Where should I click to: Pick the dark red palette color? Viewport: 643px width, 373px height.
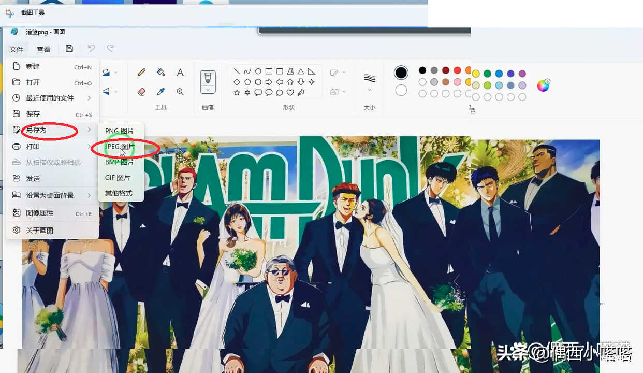[x=446, y=70]
